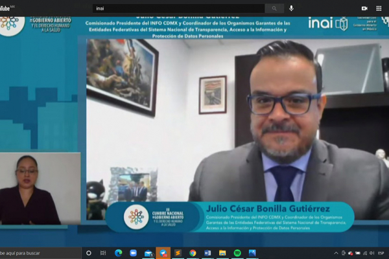Open Task View in the taskbar
This screenshot has height=259, width=389.
[x=103, y=253]
